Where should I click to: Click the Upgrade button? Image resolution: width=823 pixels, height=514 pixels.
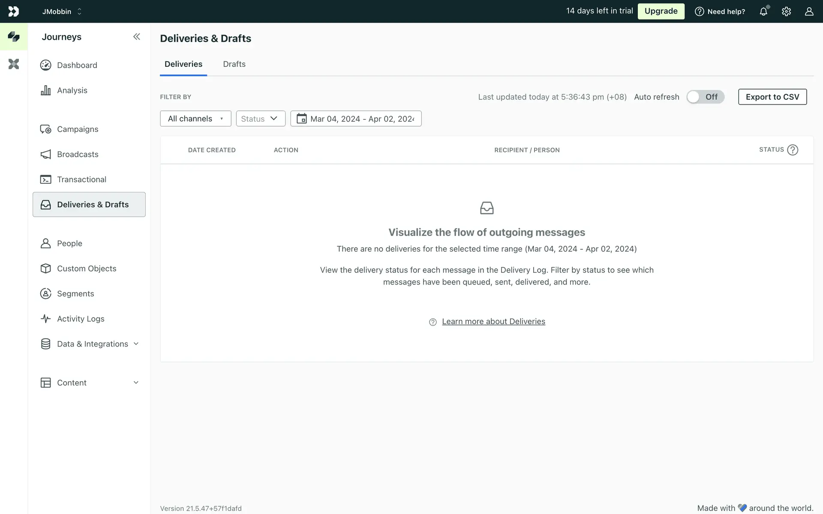pyautogui.click(x=661, y=11)
